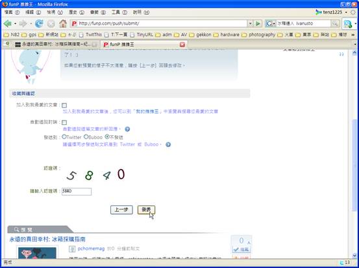This screenshot has height=268, width=359.
Task: Click the Back navigation arrow
Action: click(8, 23)
